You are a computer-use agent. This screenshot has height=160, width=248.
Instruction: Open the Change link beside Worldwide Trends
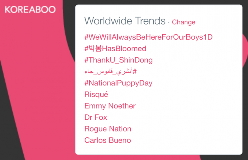point(184,22)
